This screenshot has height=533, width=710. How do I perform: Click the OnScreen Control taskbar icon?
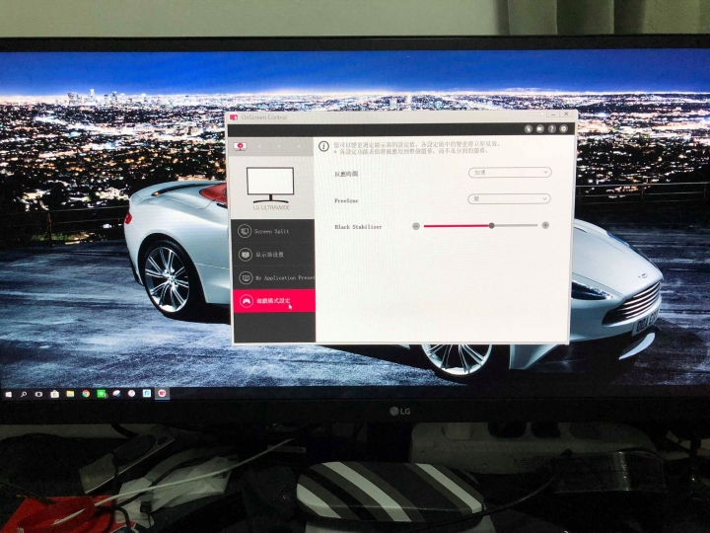click(162, 393)
